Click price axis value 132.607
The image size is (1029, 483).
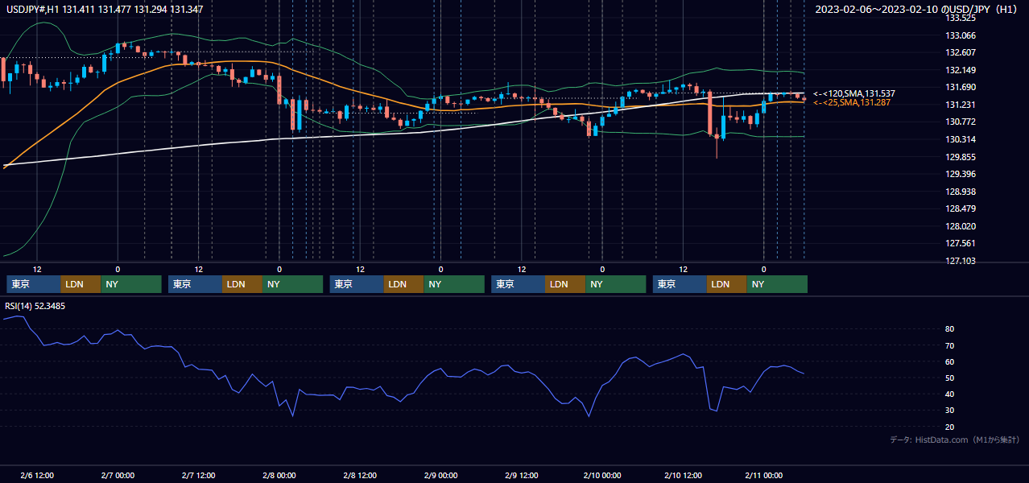[960, 52]
